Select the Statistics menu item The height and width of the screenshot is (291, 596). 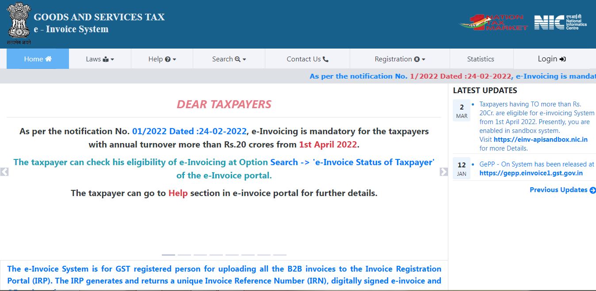(x=481, y=58)
